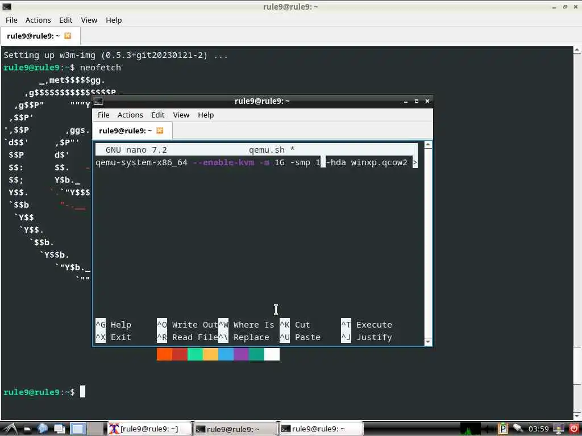This screenshot has width=582, height=436.
Task: Click the 03:59 clock in taskbar
Action: [x=538, y=429]
